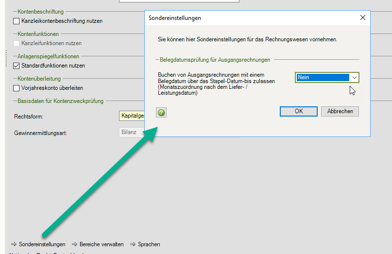Screen dimensions: 392x254
Task: Uncheck Standardfunktionen nutzen checkbox
Action: [17, 66]
